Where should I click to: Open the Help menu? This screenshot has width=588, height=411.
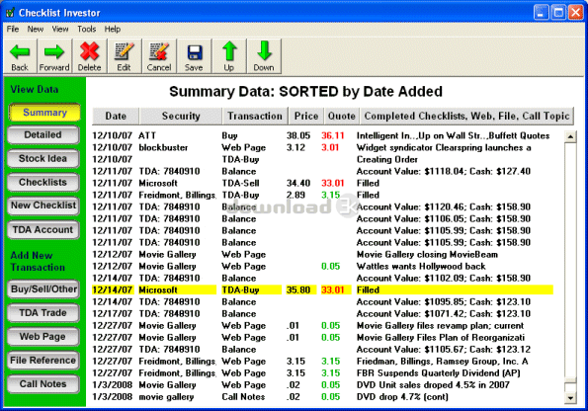click(x=113, y=29)
